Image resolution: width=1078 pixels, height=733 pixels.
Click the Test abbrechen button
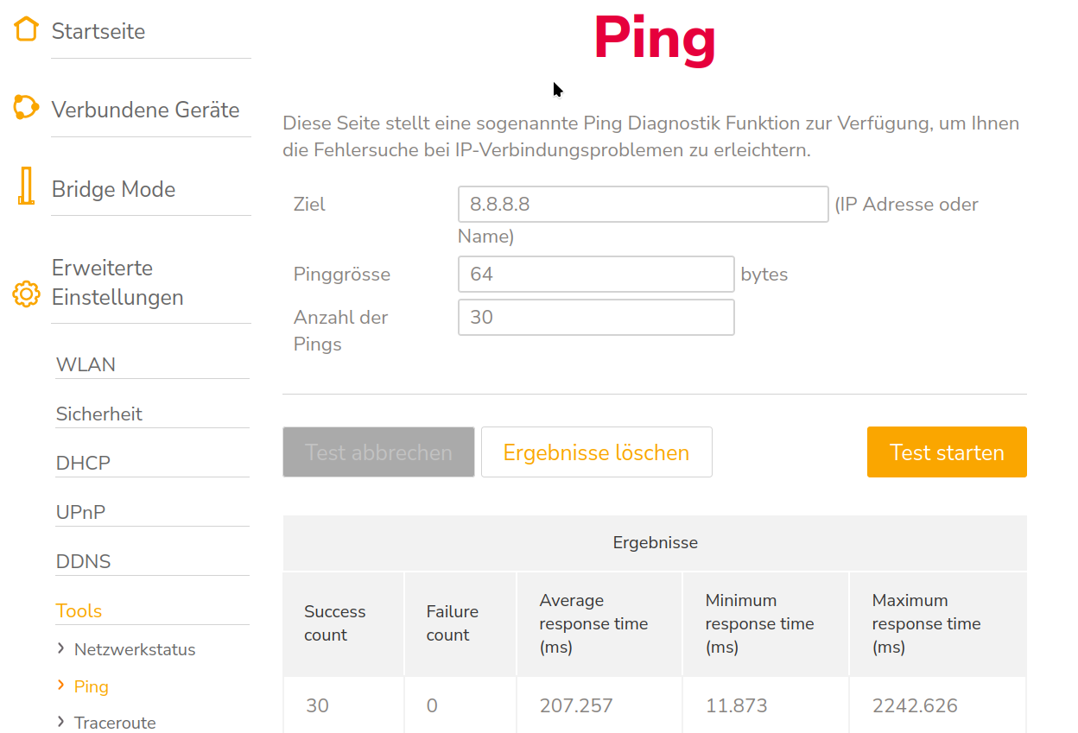[377, 452]
